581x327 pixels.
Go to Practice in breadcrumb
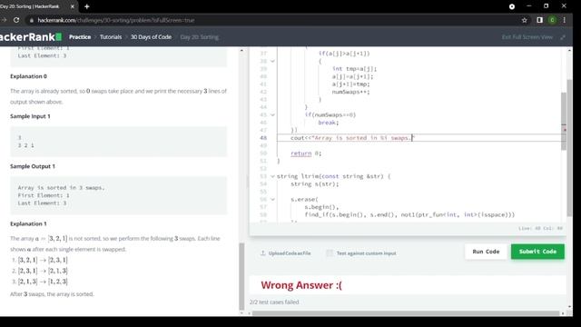[80, 37]
